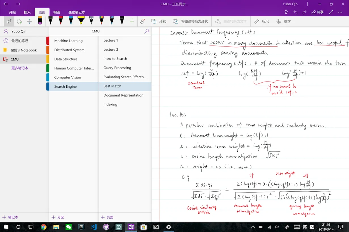Select the red pen
This screenshot has height=232, width=349.
pos(60,21)
